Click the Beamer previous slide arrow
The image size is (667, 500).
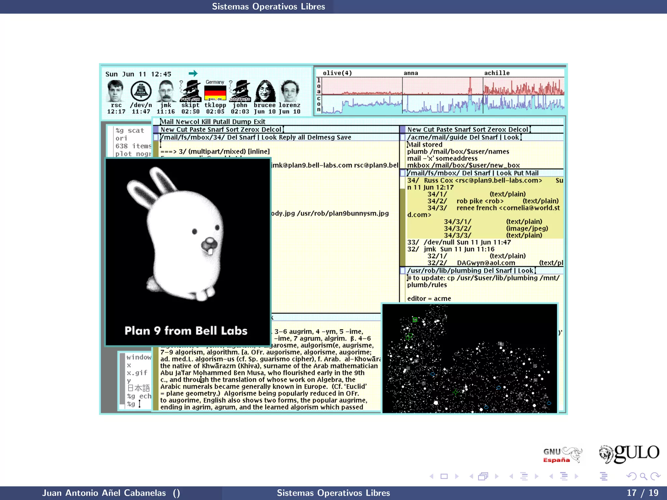[432, 476]
